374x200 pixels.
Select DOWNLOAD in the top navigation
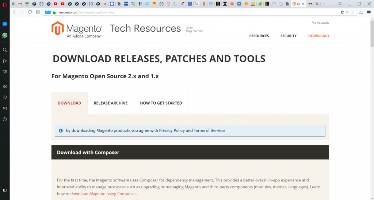(x=318, y=36)
